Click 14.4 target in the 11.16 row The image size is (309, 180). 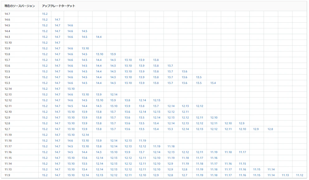[84, 152]
